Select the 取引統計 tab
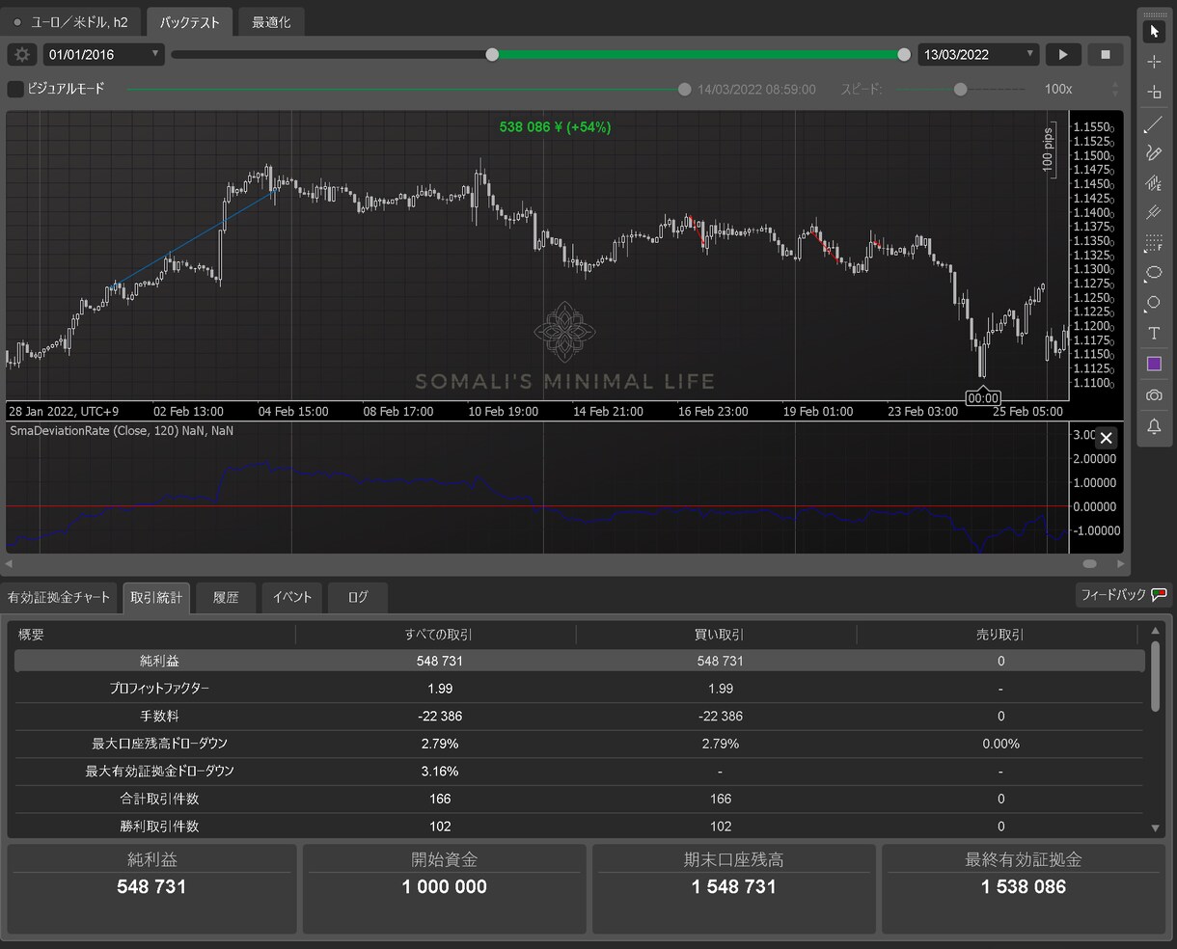Image resolution: width=1177 pixels, height=949 pixels. click(x=156, y=598)
